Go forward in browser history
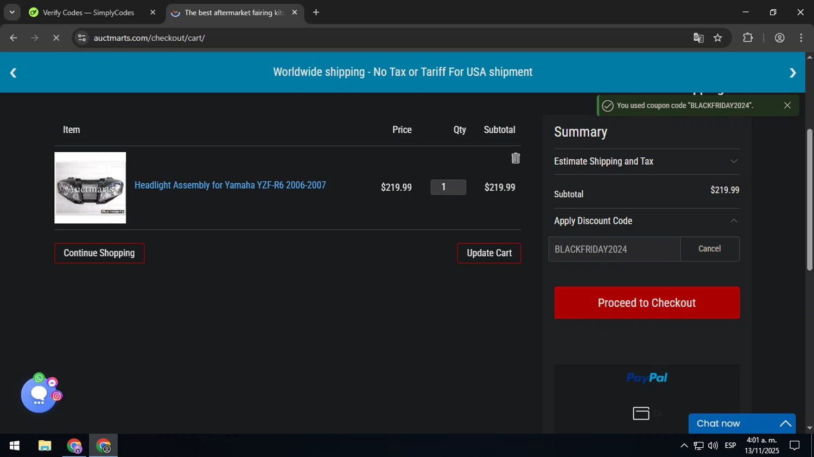The height and width of the screenshot is (457, 814). tap(35, 38)
